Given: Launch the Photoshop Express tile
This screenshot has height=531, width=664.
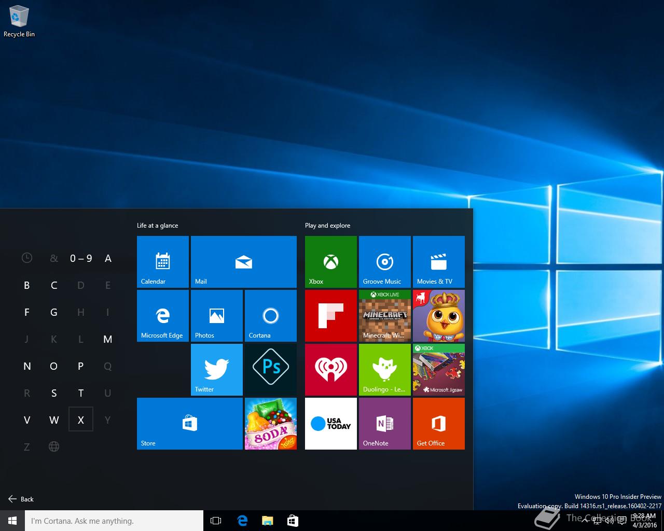Looking at the screenshot, I should [x=271, y=370].
